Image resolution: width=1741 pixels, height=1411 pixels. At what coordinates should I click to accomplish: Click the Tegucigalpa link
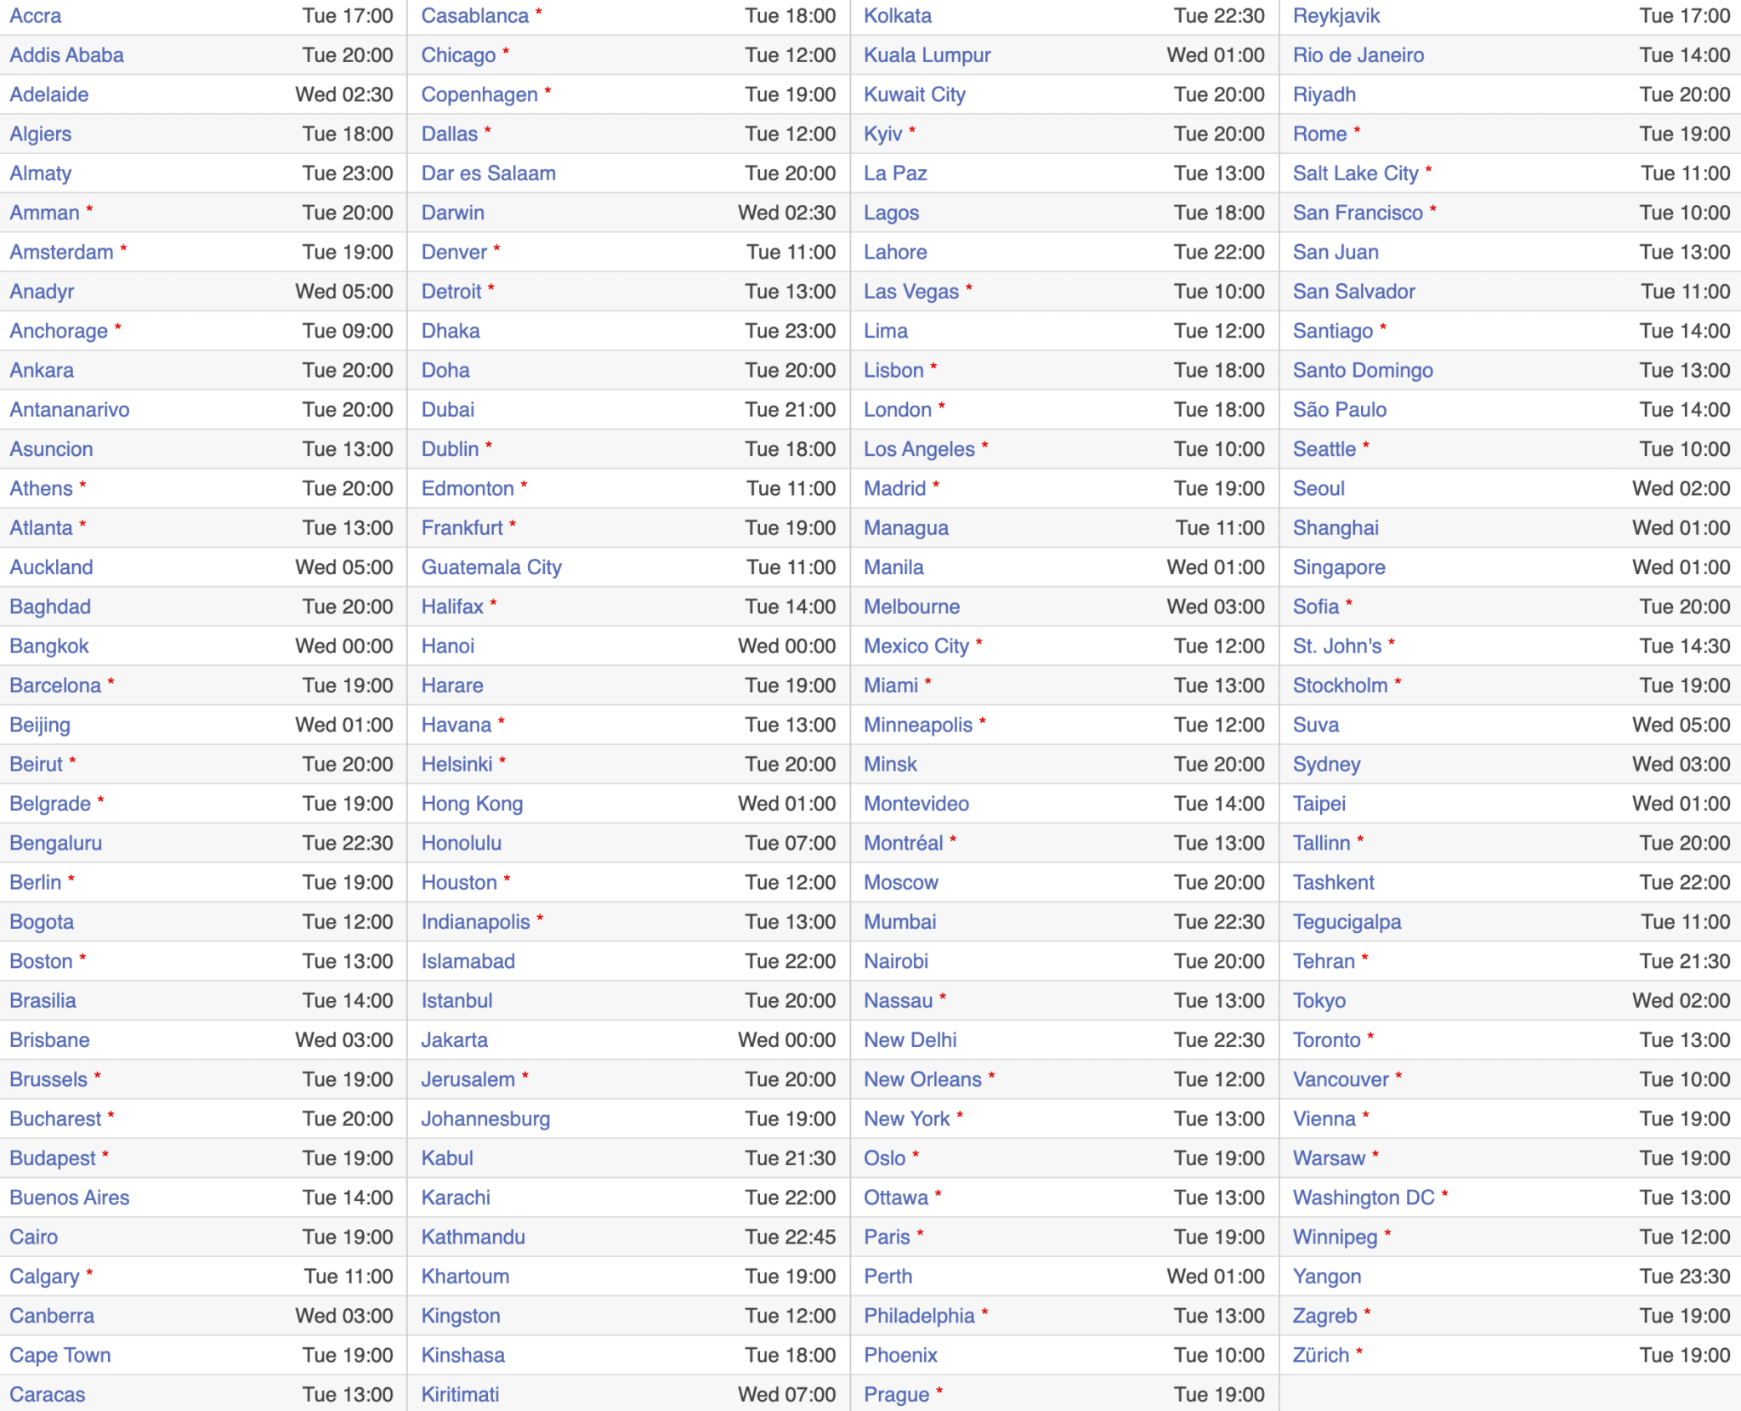pyautogui.click(x=1347, y=922)
